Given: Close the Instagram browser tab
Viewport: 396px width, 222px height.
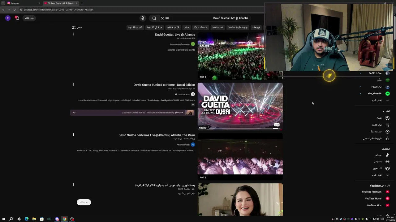Looking at the screenshot, I should 40,3.
